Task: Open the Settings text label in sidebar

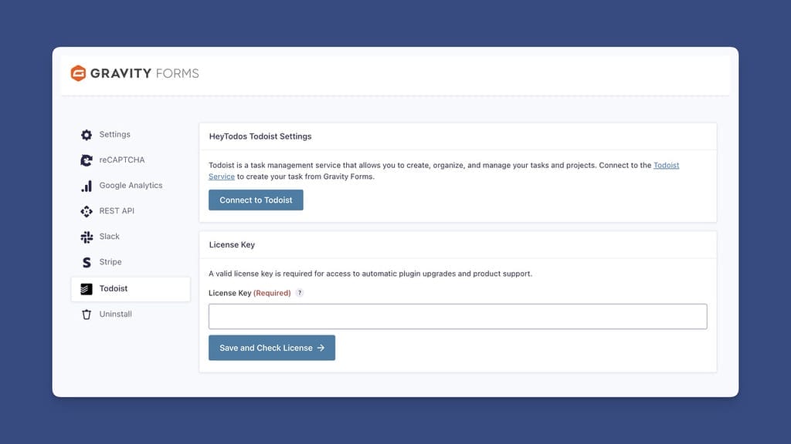Action: coord(114,134)
